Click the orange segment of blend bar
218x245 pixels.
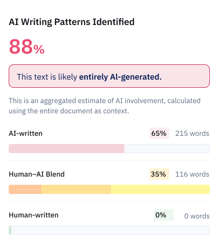(x=25, y=189)
